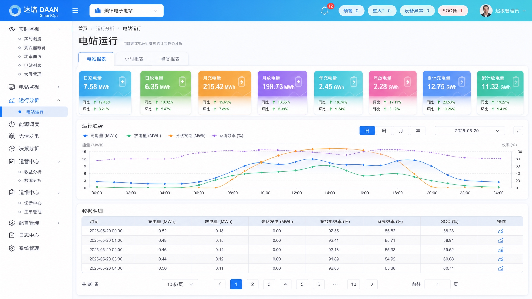Select the 周 period option
Image resolution: width=532 pixels, height=299 pixels.
pyautogui.click(x=384, y=131)
